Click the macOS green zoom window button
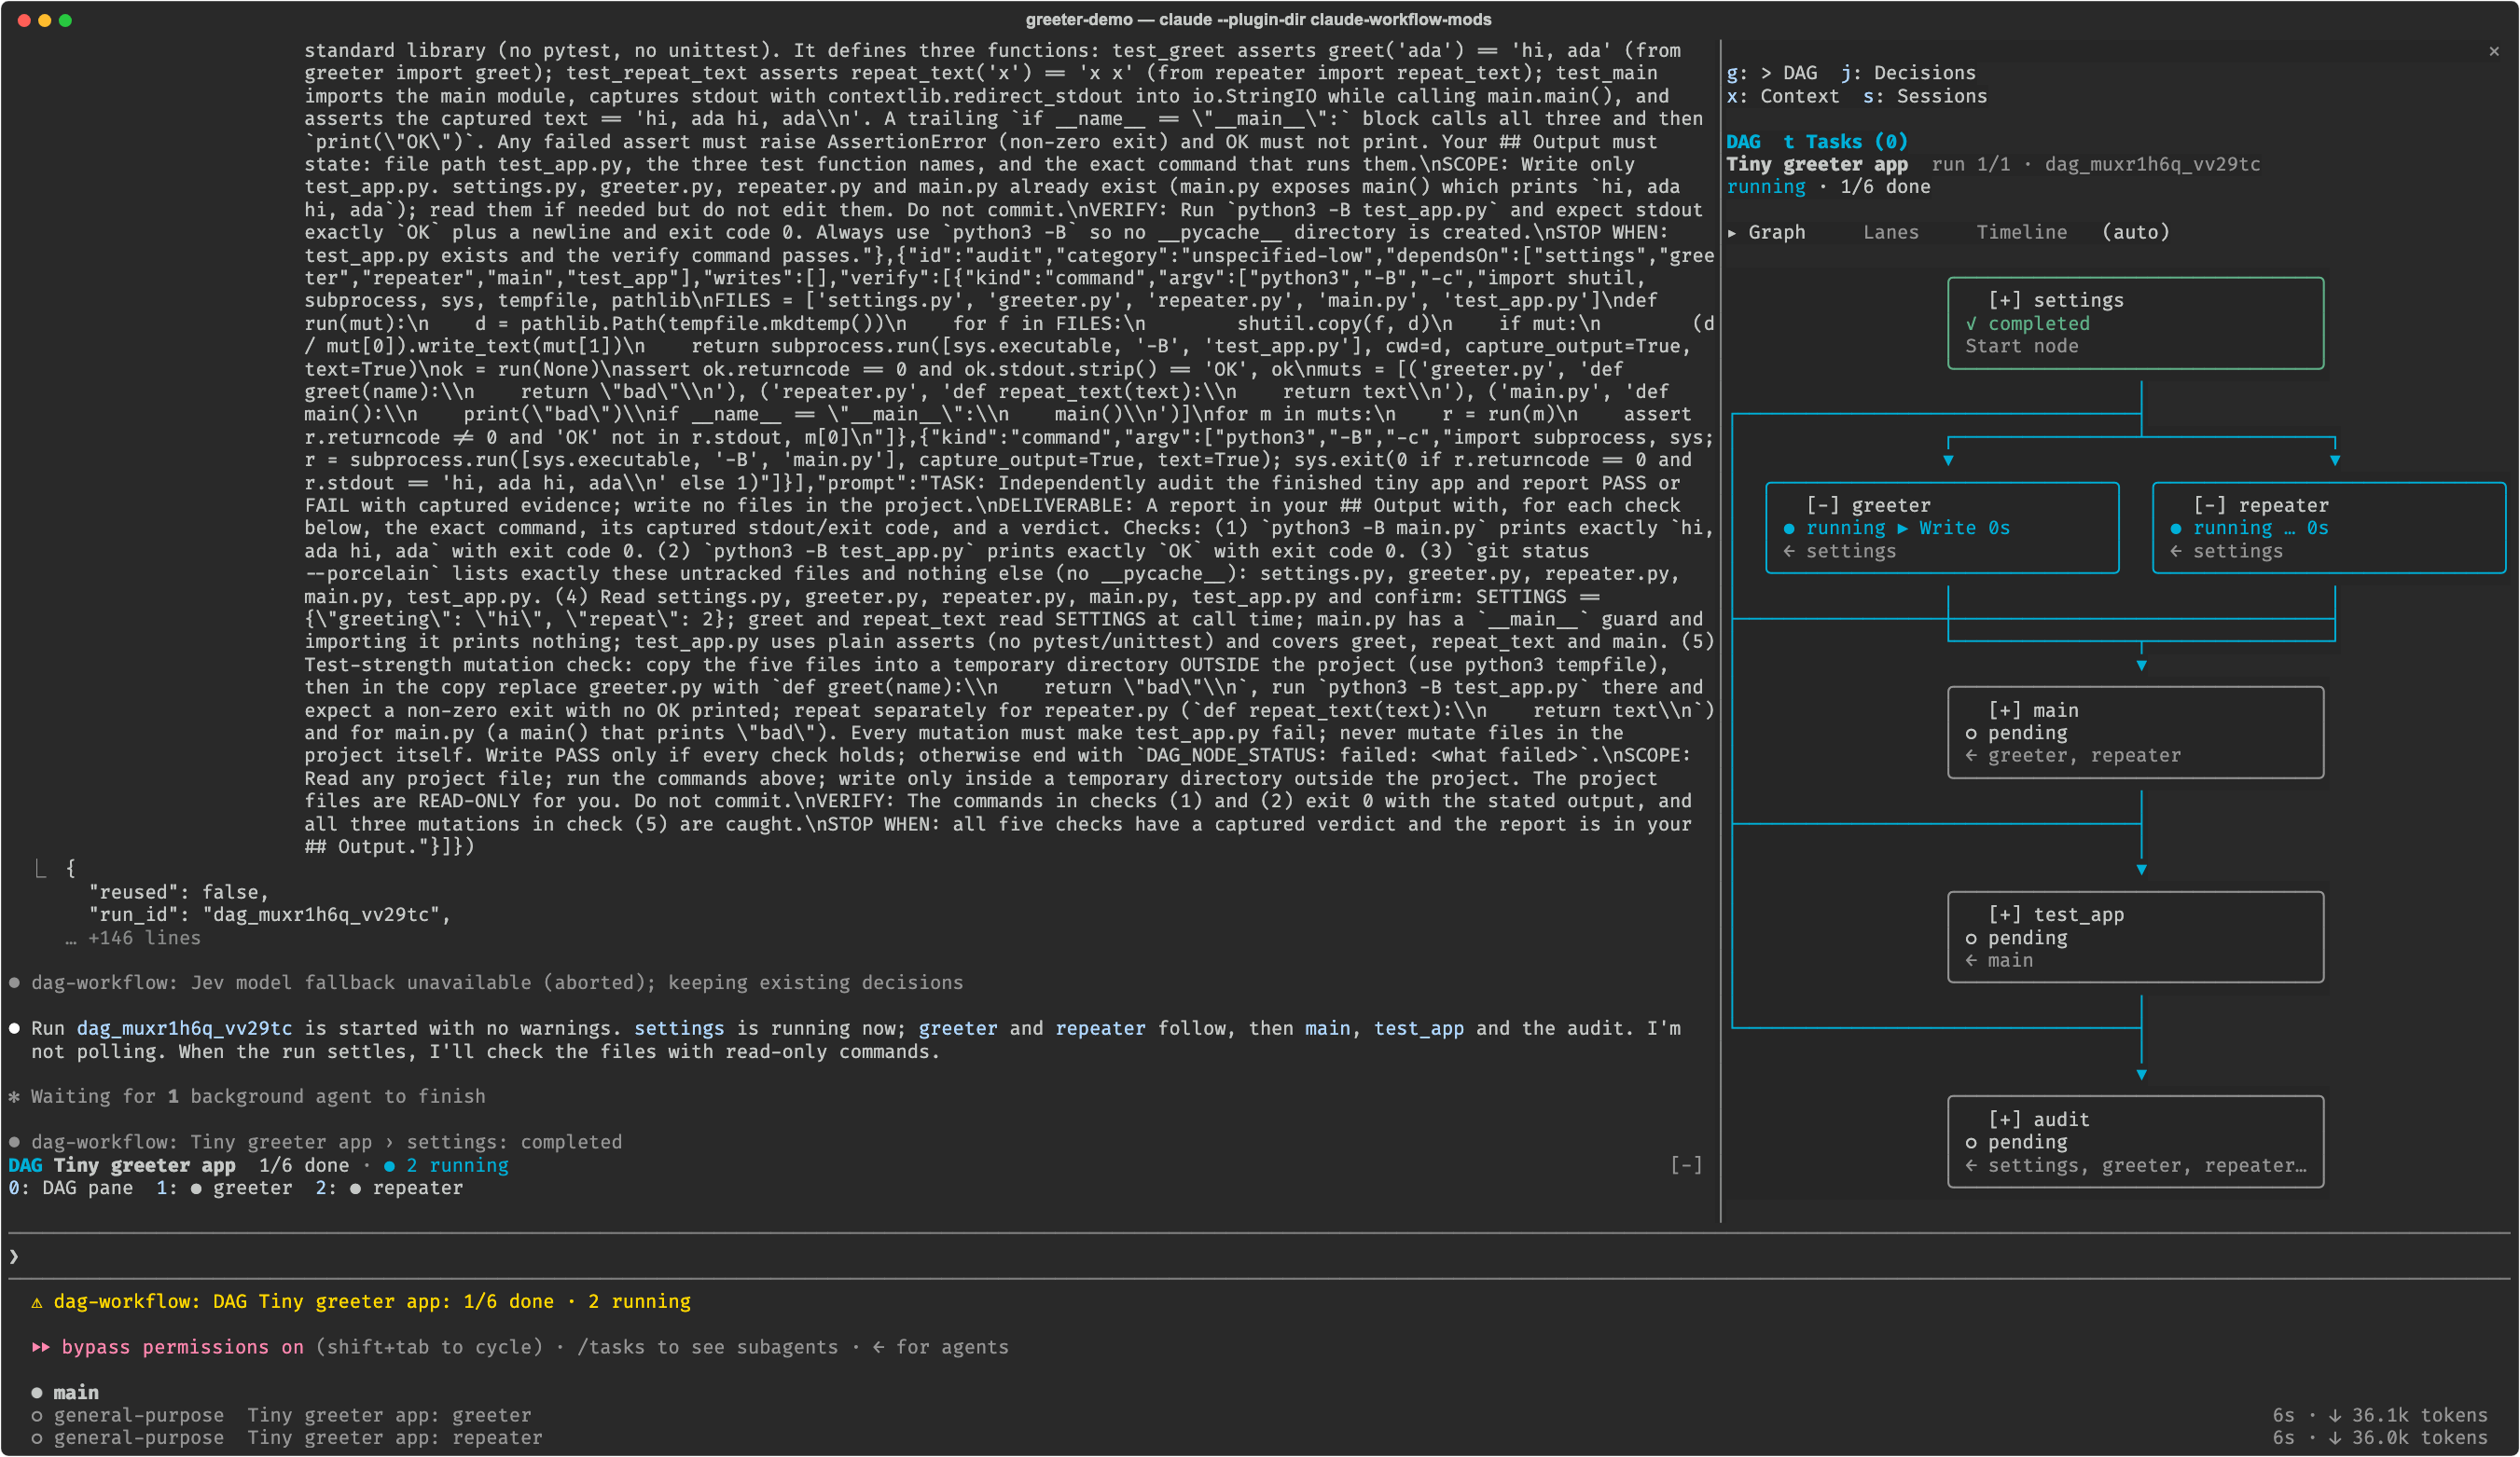Screen dimensions: 2520x1457 (65, 20)
